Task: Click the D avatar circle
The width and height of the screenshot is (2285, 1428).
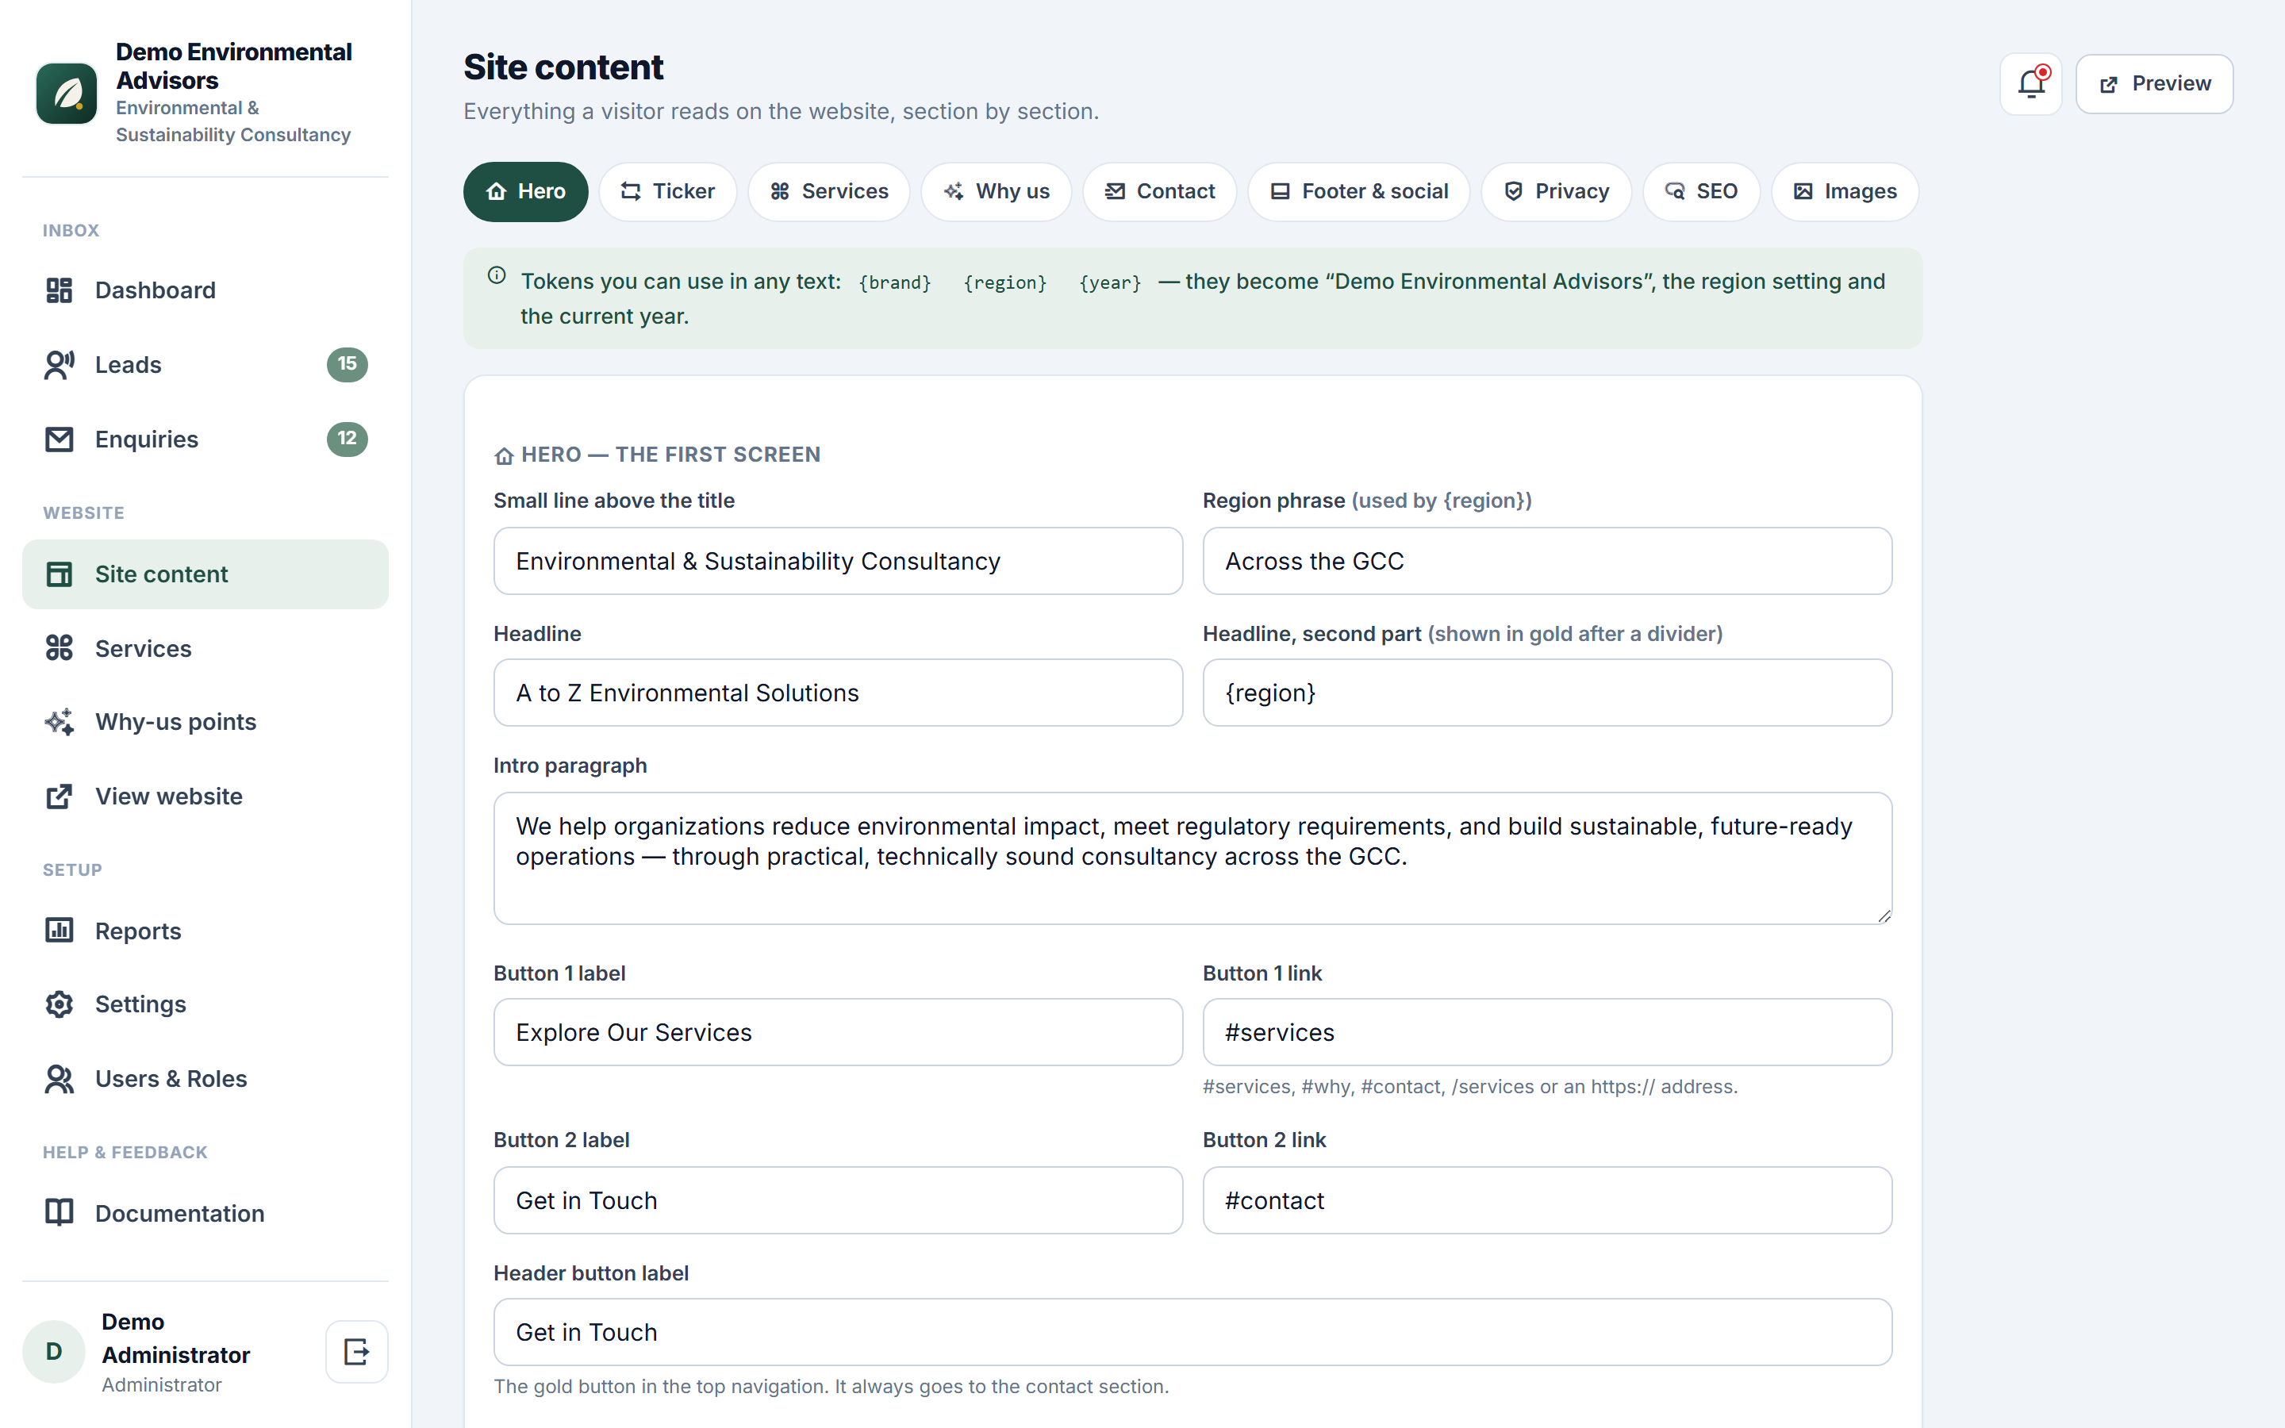Action: 54,1352
